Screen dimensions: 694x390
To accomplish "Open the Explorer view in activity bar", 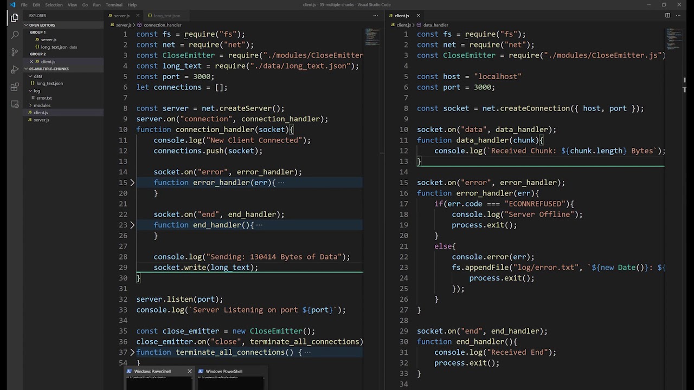I will [x=15, y=18].
